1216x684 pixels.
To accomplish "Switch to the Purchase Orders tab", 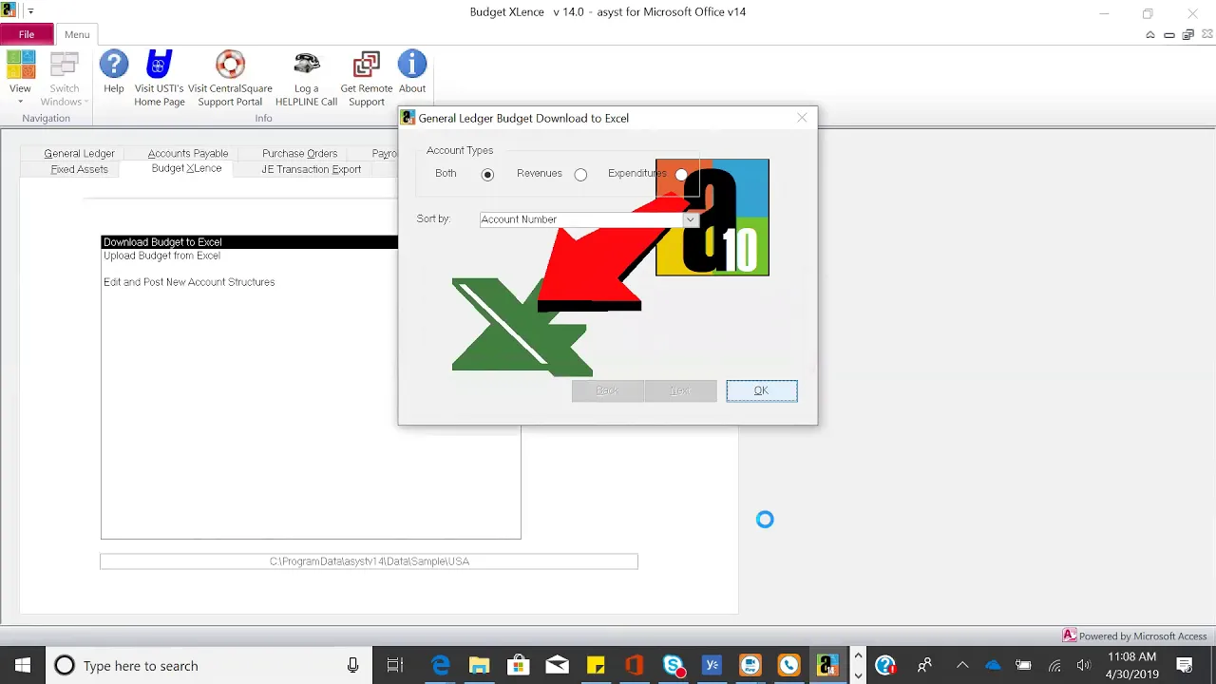I will point(299,153).
